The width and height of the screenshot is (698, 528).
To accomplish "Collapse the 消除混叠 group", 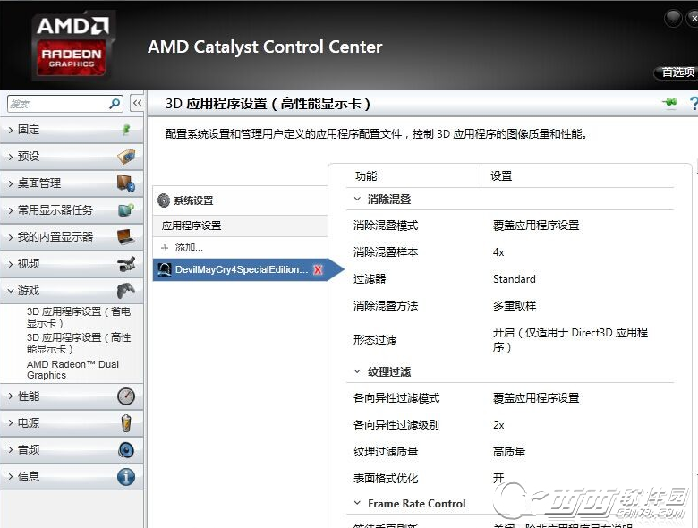I will pos(357,199).
